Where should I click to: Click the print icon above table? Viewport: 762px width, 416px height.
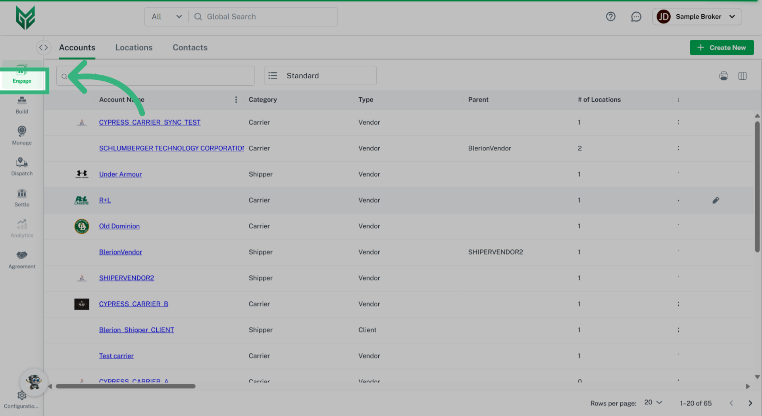click(724, 76)
